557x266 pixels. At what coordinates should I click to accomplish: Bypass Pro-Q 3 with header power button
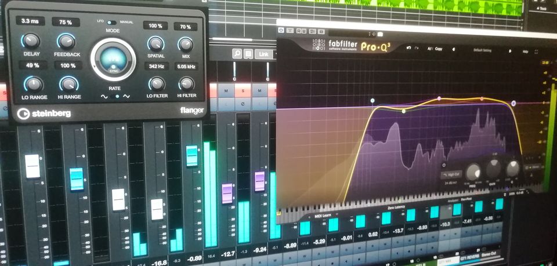pyautogui.click(x=281, y=31)
